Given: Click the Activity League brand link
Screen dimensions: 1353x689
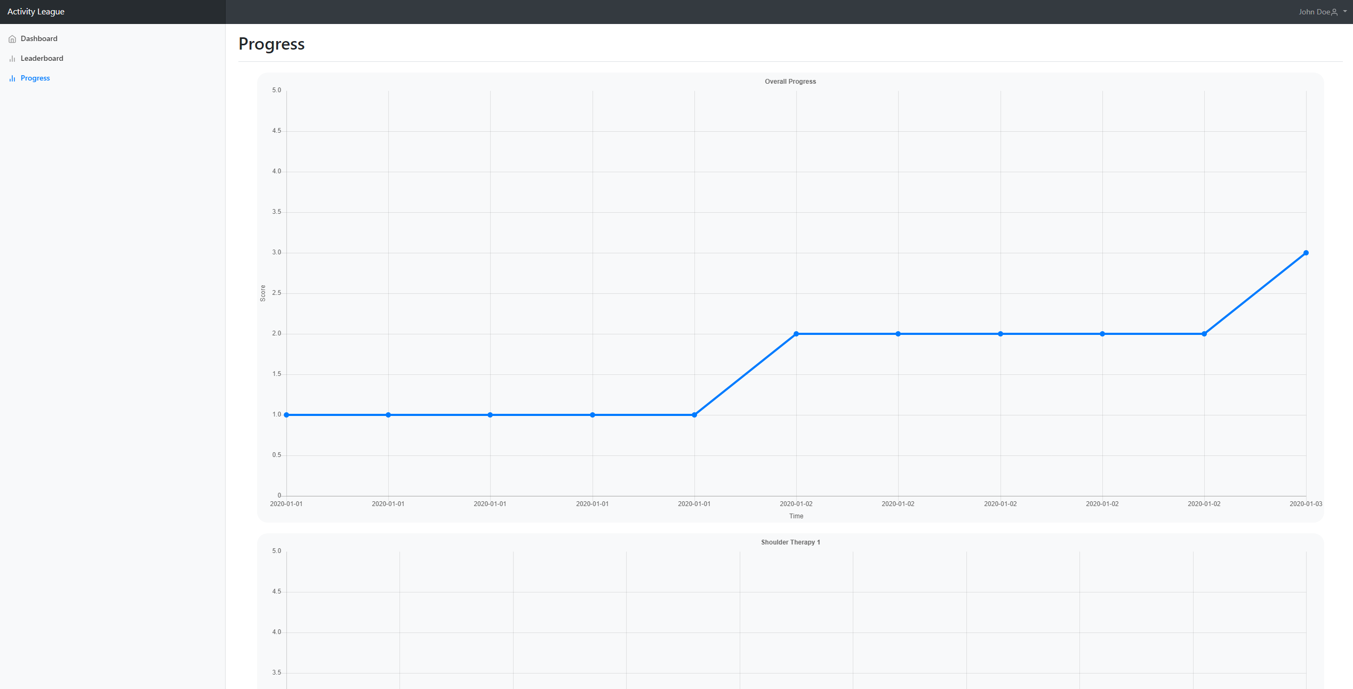Looking at the screenshot, I should click(x=36, y=12).
